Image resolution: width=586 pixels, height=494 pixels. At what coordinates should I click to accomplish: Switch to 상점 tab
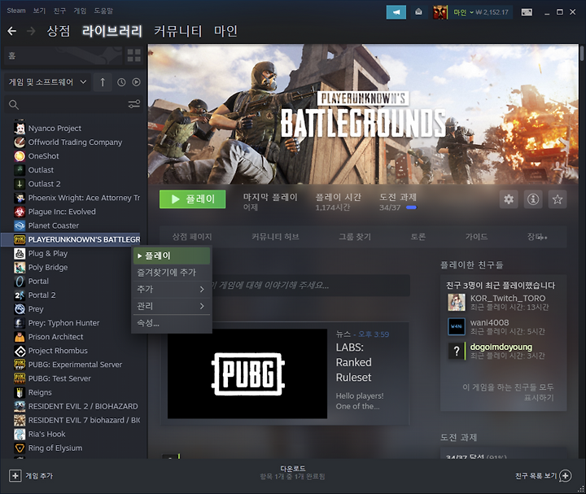coord(59,31)
